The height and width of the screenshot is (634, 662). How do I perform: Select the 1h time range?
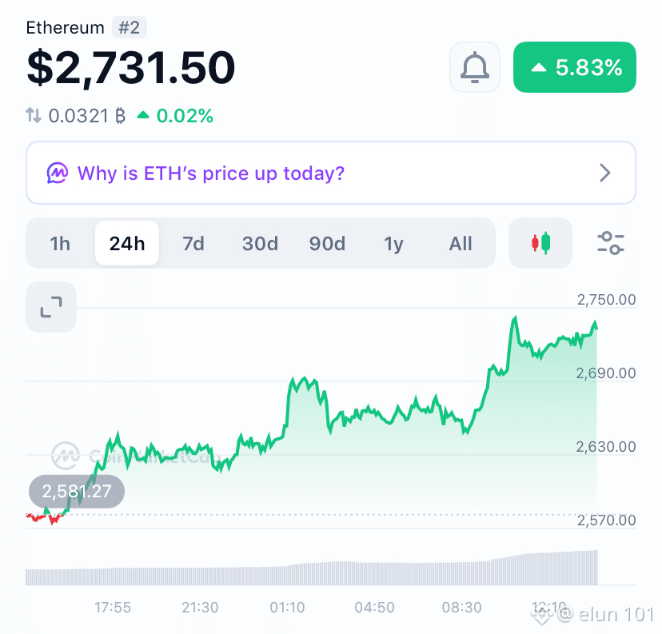click(x=60, y=244)
